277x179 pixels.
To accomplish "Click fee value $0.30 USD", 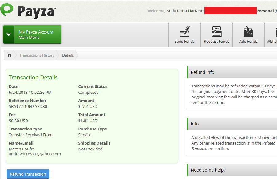I will (18, 121).
